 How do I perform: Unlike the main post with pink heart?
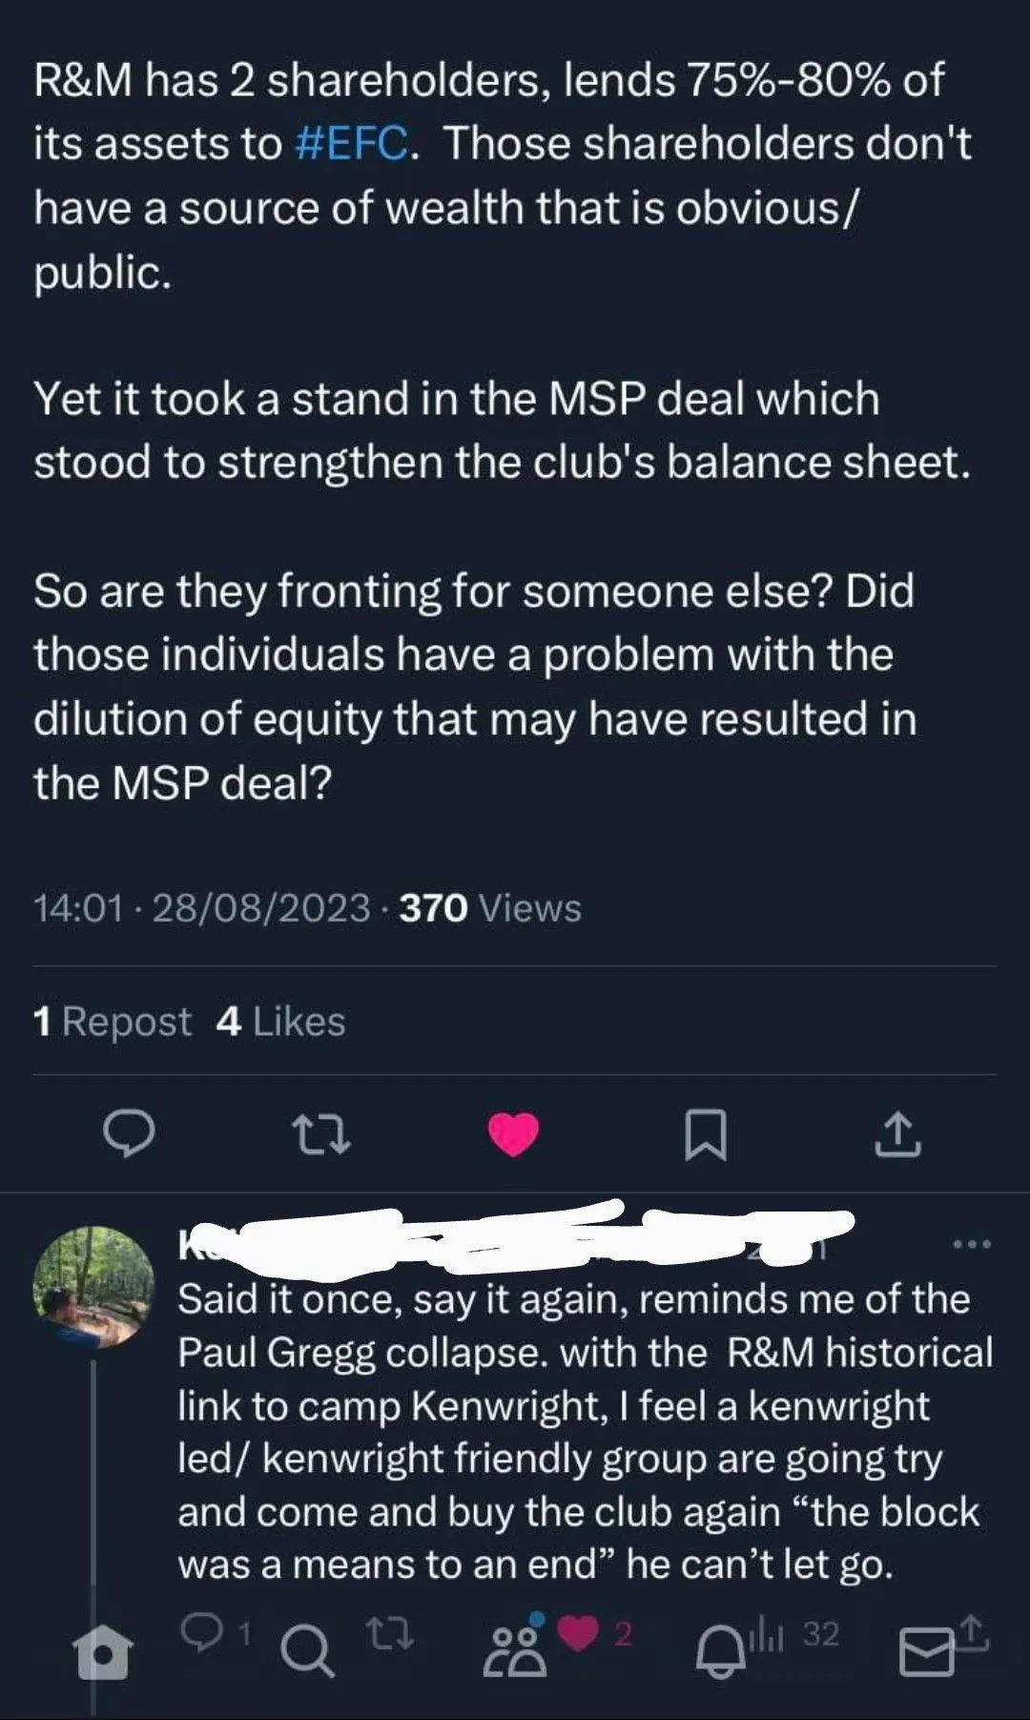click(513, 1134)
